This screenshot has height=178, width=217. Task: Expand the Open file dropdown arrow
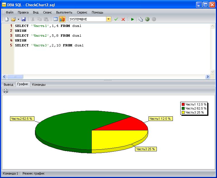[x=18, y=19]
